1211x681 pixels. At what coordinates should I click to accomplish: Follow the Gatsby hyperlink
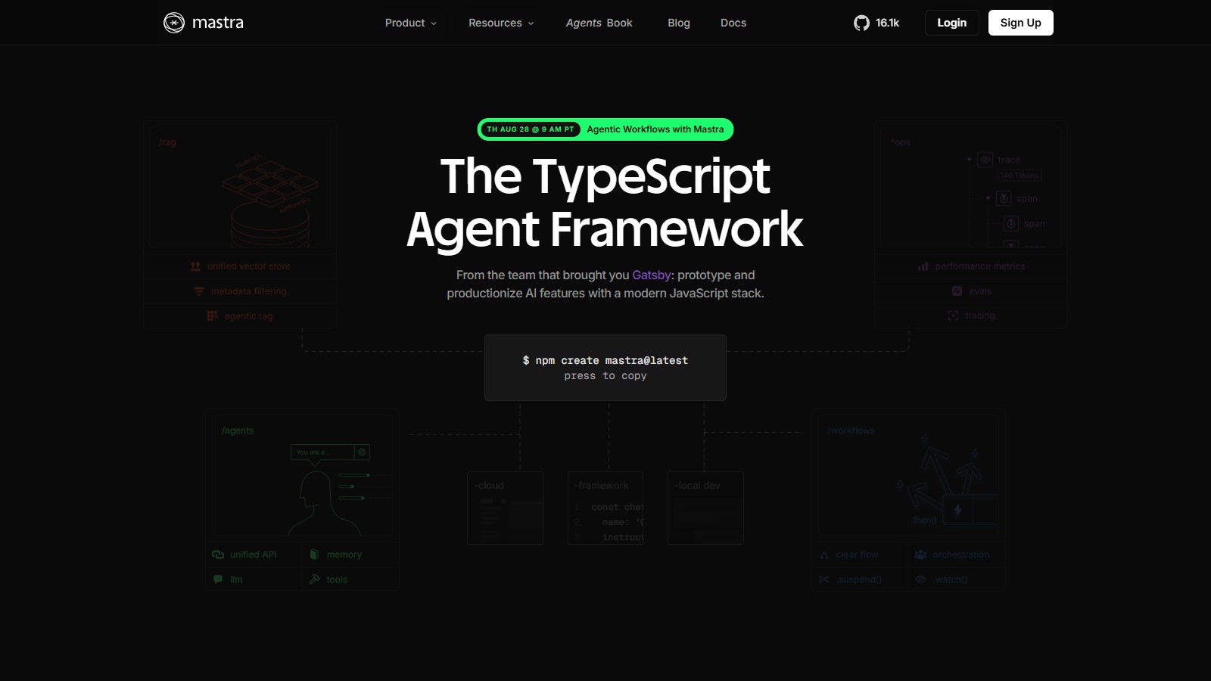point(651,275)
